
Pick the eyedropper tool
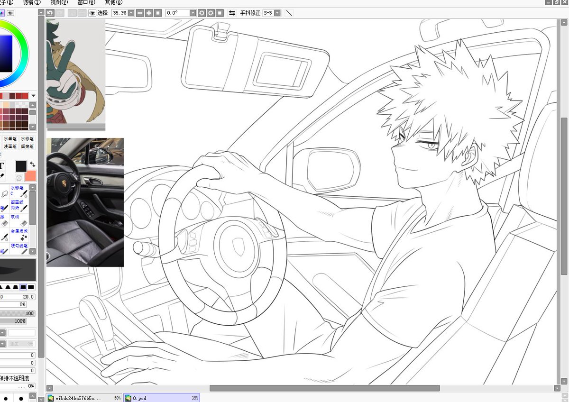pyautogui.click(x=2, y=176)
